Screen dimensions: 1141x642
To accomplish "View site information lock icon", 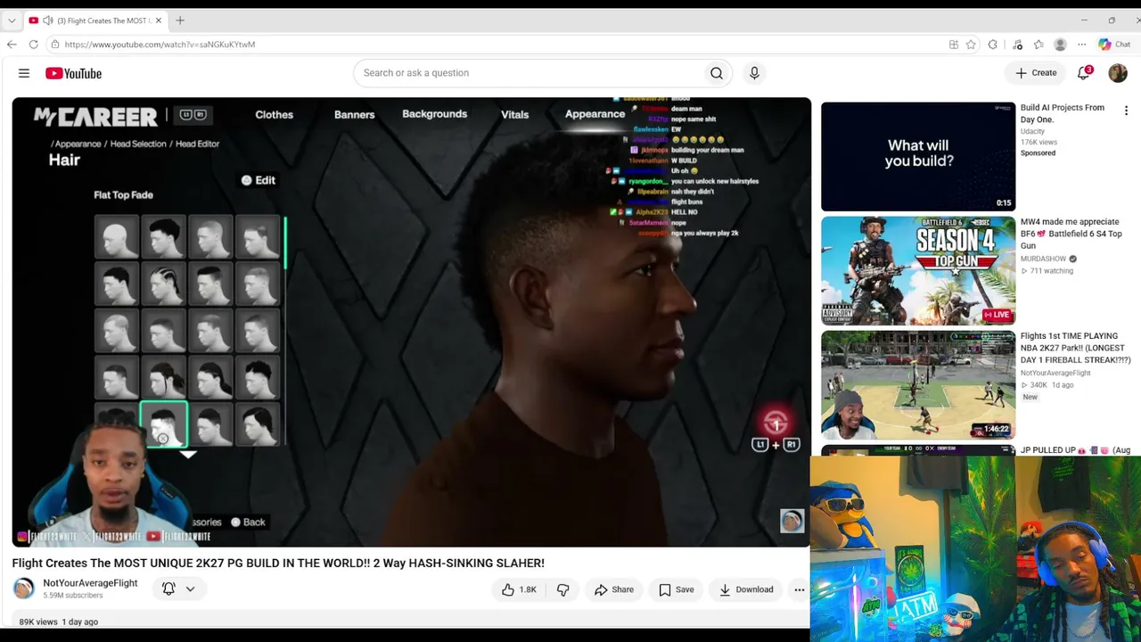I will coord(55,45).
